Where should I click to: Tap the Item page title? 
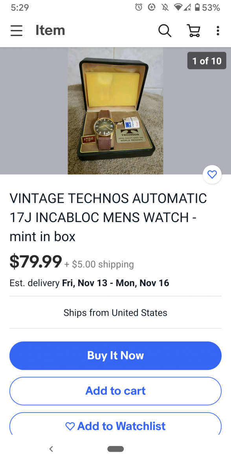click(x=50, y=30)
